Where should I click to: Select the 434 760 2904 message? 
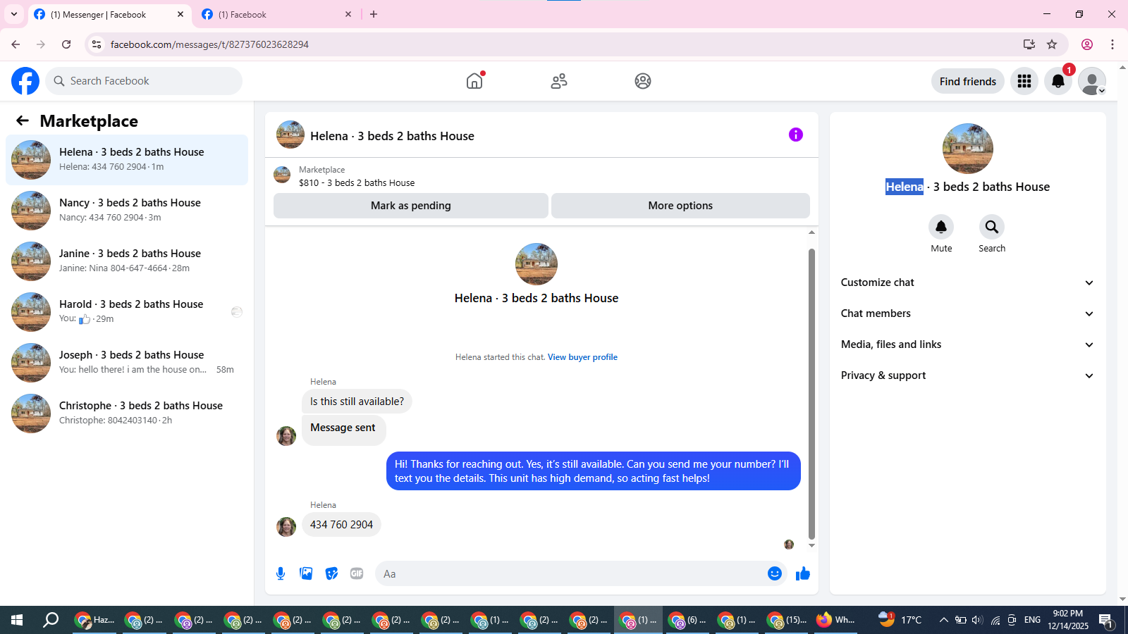341,525
